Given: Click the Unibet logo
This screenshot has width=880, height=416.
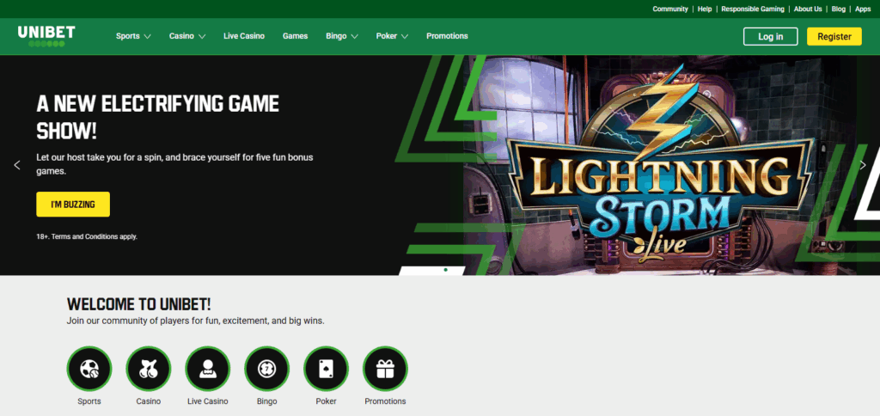Looking at the screenshot, I should point(46,36).
